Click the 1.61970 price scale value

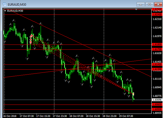click(x=157, y=36)
